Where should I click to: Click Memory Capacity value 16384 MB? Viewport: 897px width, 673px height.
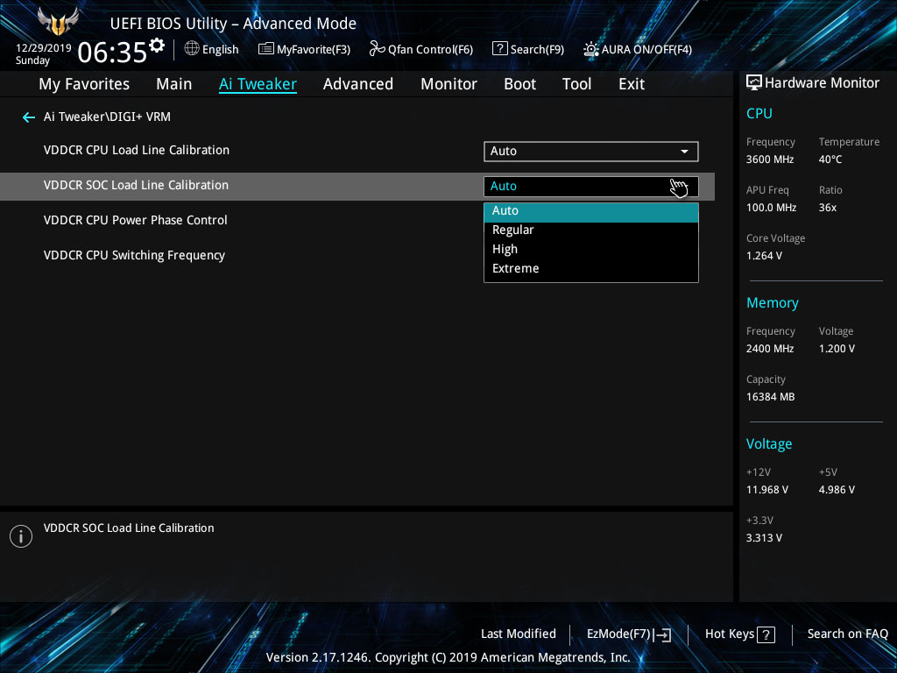pyautogui.click(x=771, y=397)
